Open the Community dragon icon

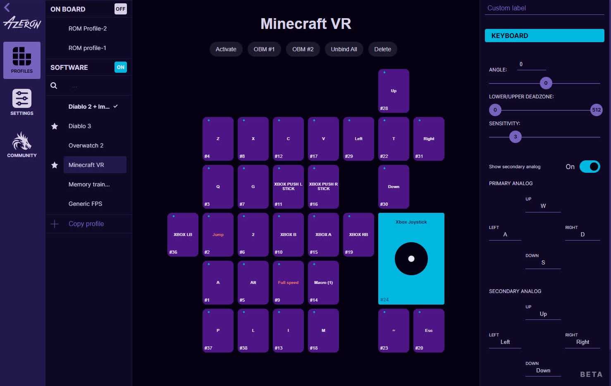click(x=22, y=141)
